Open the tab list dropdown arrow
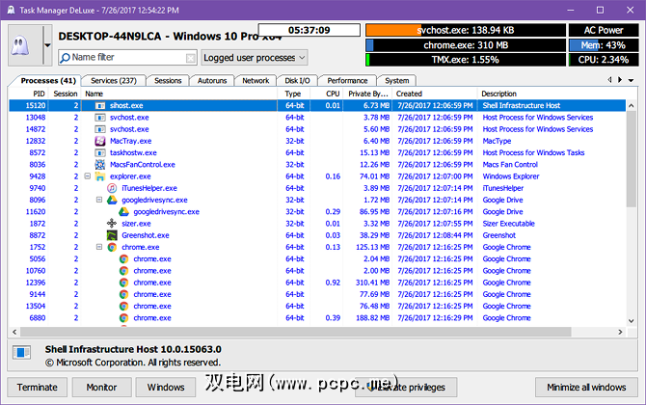The height and width of the screenshot is (405, 646). pyautogui.click(x=631, y=80)
